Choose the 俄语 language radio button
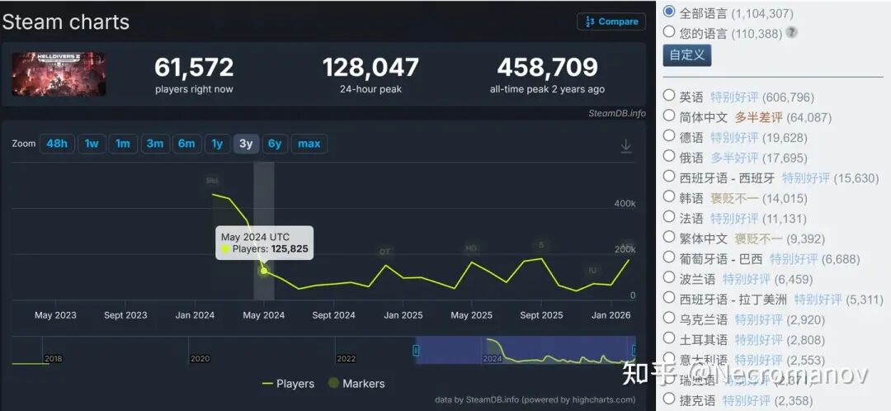This screenshot has width=891, height=411. [669, 156]
